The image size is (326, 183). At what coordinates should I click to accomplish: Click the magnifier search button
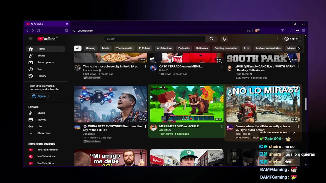[211, 39]
